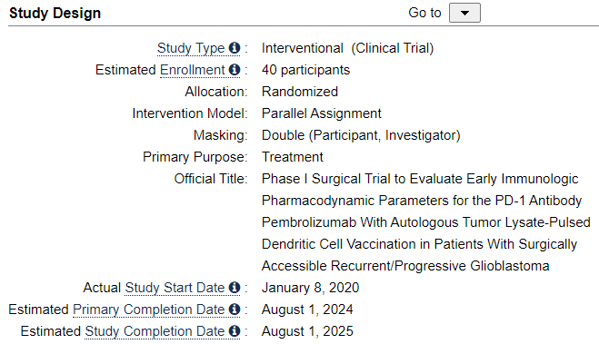
Task: Open the Go to dropdown
Action: pos(464,13)
